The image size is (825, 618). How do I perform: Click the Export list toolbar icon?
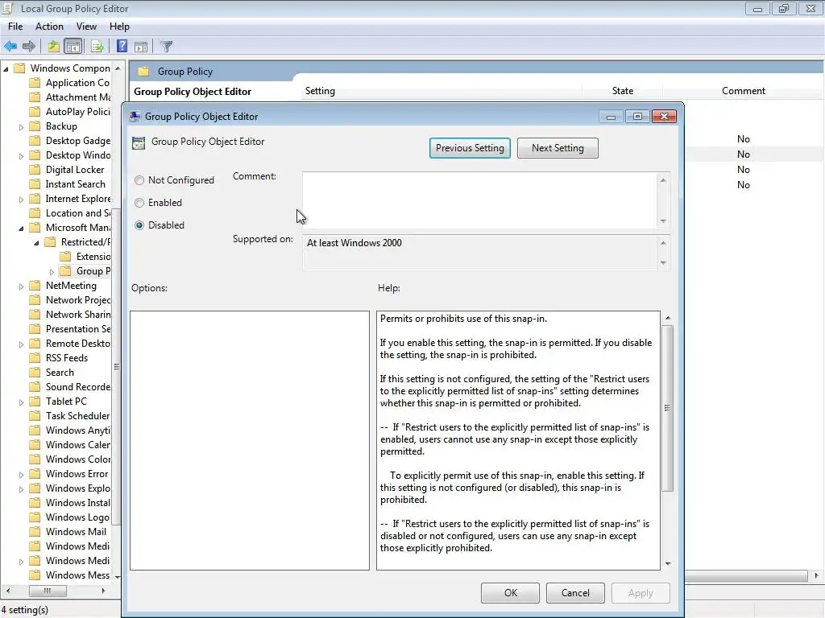(x=97, y=46)
